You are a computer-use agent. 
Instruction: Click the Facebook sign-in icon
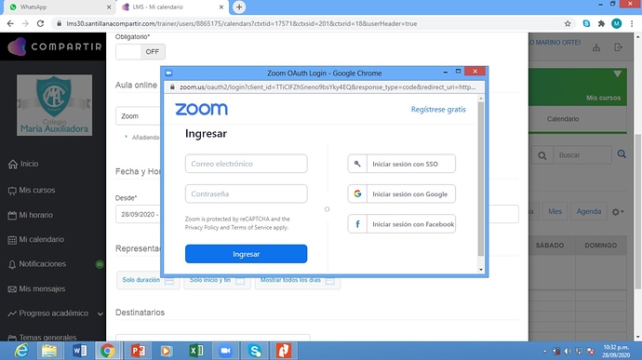pos(357,224)
